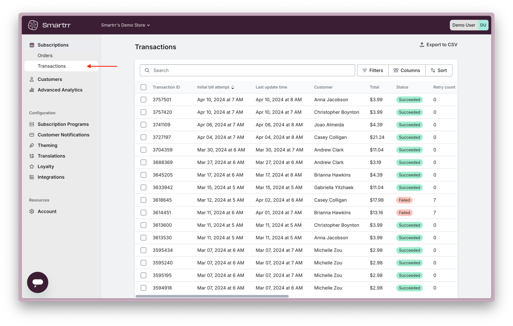Screen dimensions: 513x326
Task: Check the box for transaction 3757501
Action: (x=144, y=100)
